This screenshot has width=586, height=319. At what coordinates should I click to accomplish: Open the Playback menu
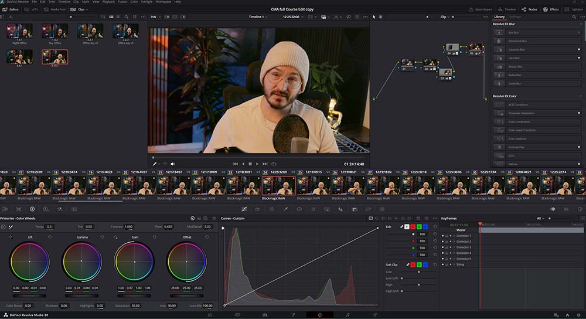coord(108,2)
